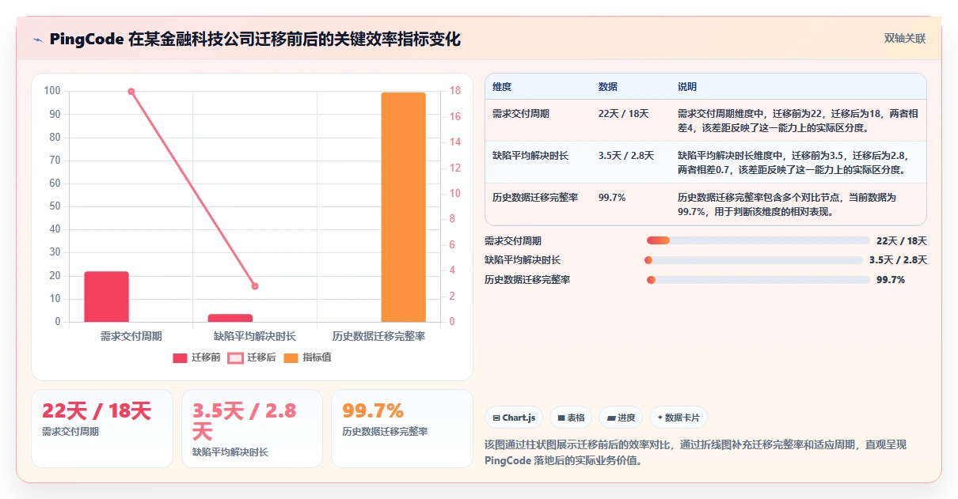Click the small 缺陷平均解决时长 bar in chart

coord(230,318)
